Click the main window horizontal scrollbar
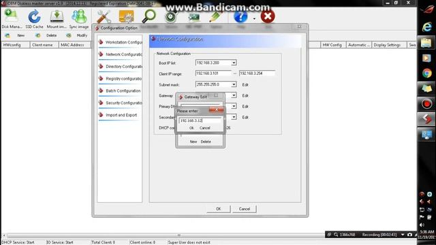This screenshot has width=436, height=245. (178, 235)
